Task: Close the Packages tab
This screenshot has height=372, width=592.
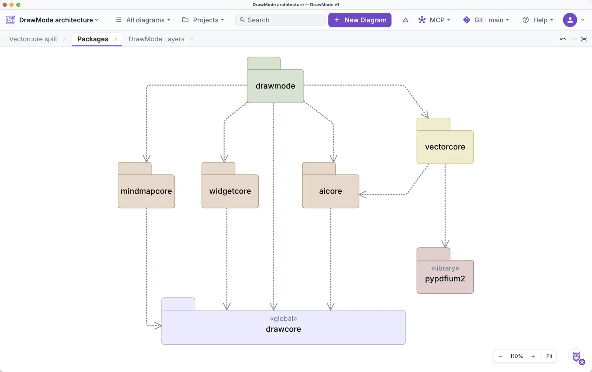Action: [x=116, y=39]
